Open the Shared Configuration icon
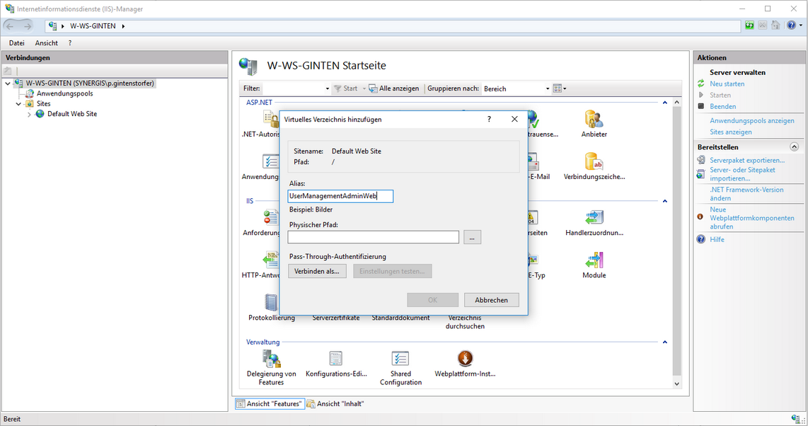 click(400, 359)
